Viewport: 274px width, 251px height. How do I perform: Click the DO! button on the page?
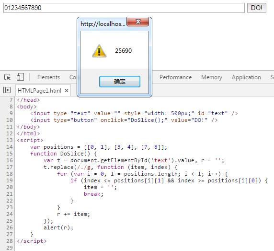(x=257, y=8)
